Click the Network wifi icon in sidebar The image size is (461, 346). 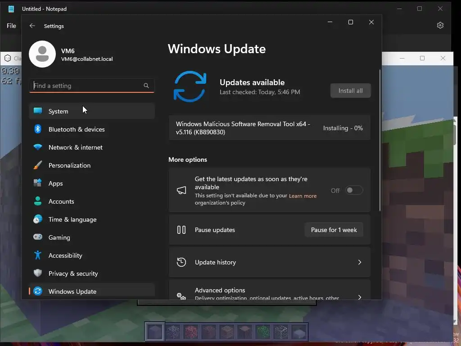click(x=38, y=147)
